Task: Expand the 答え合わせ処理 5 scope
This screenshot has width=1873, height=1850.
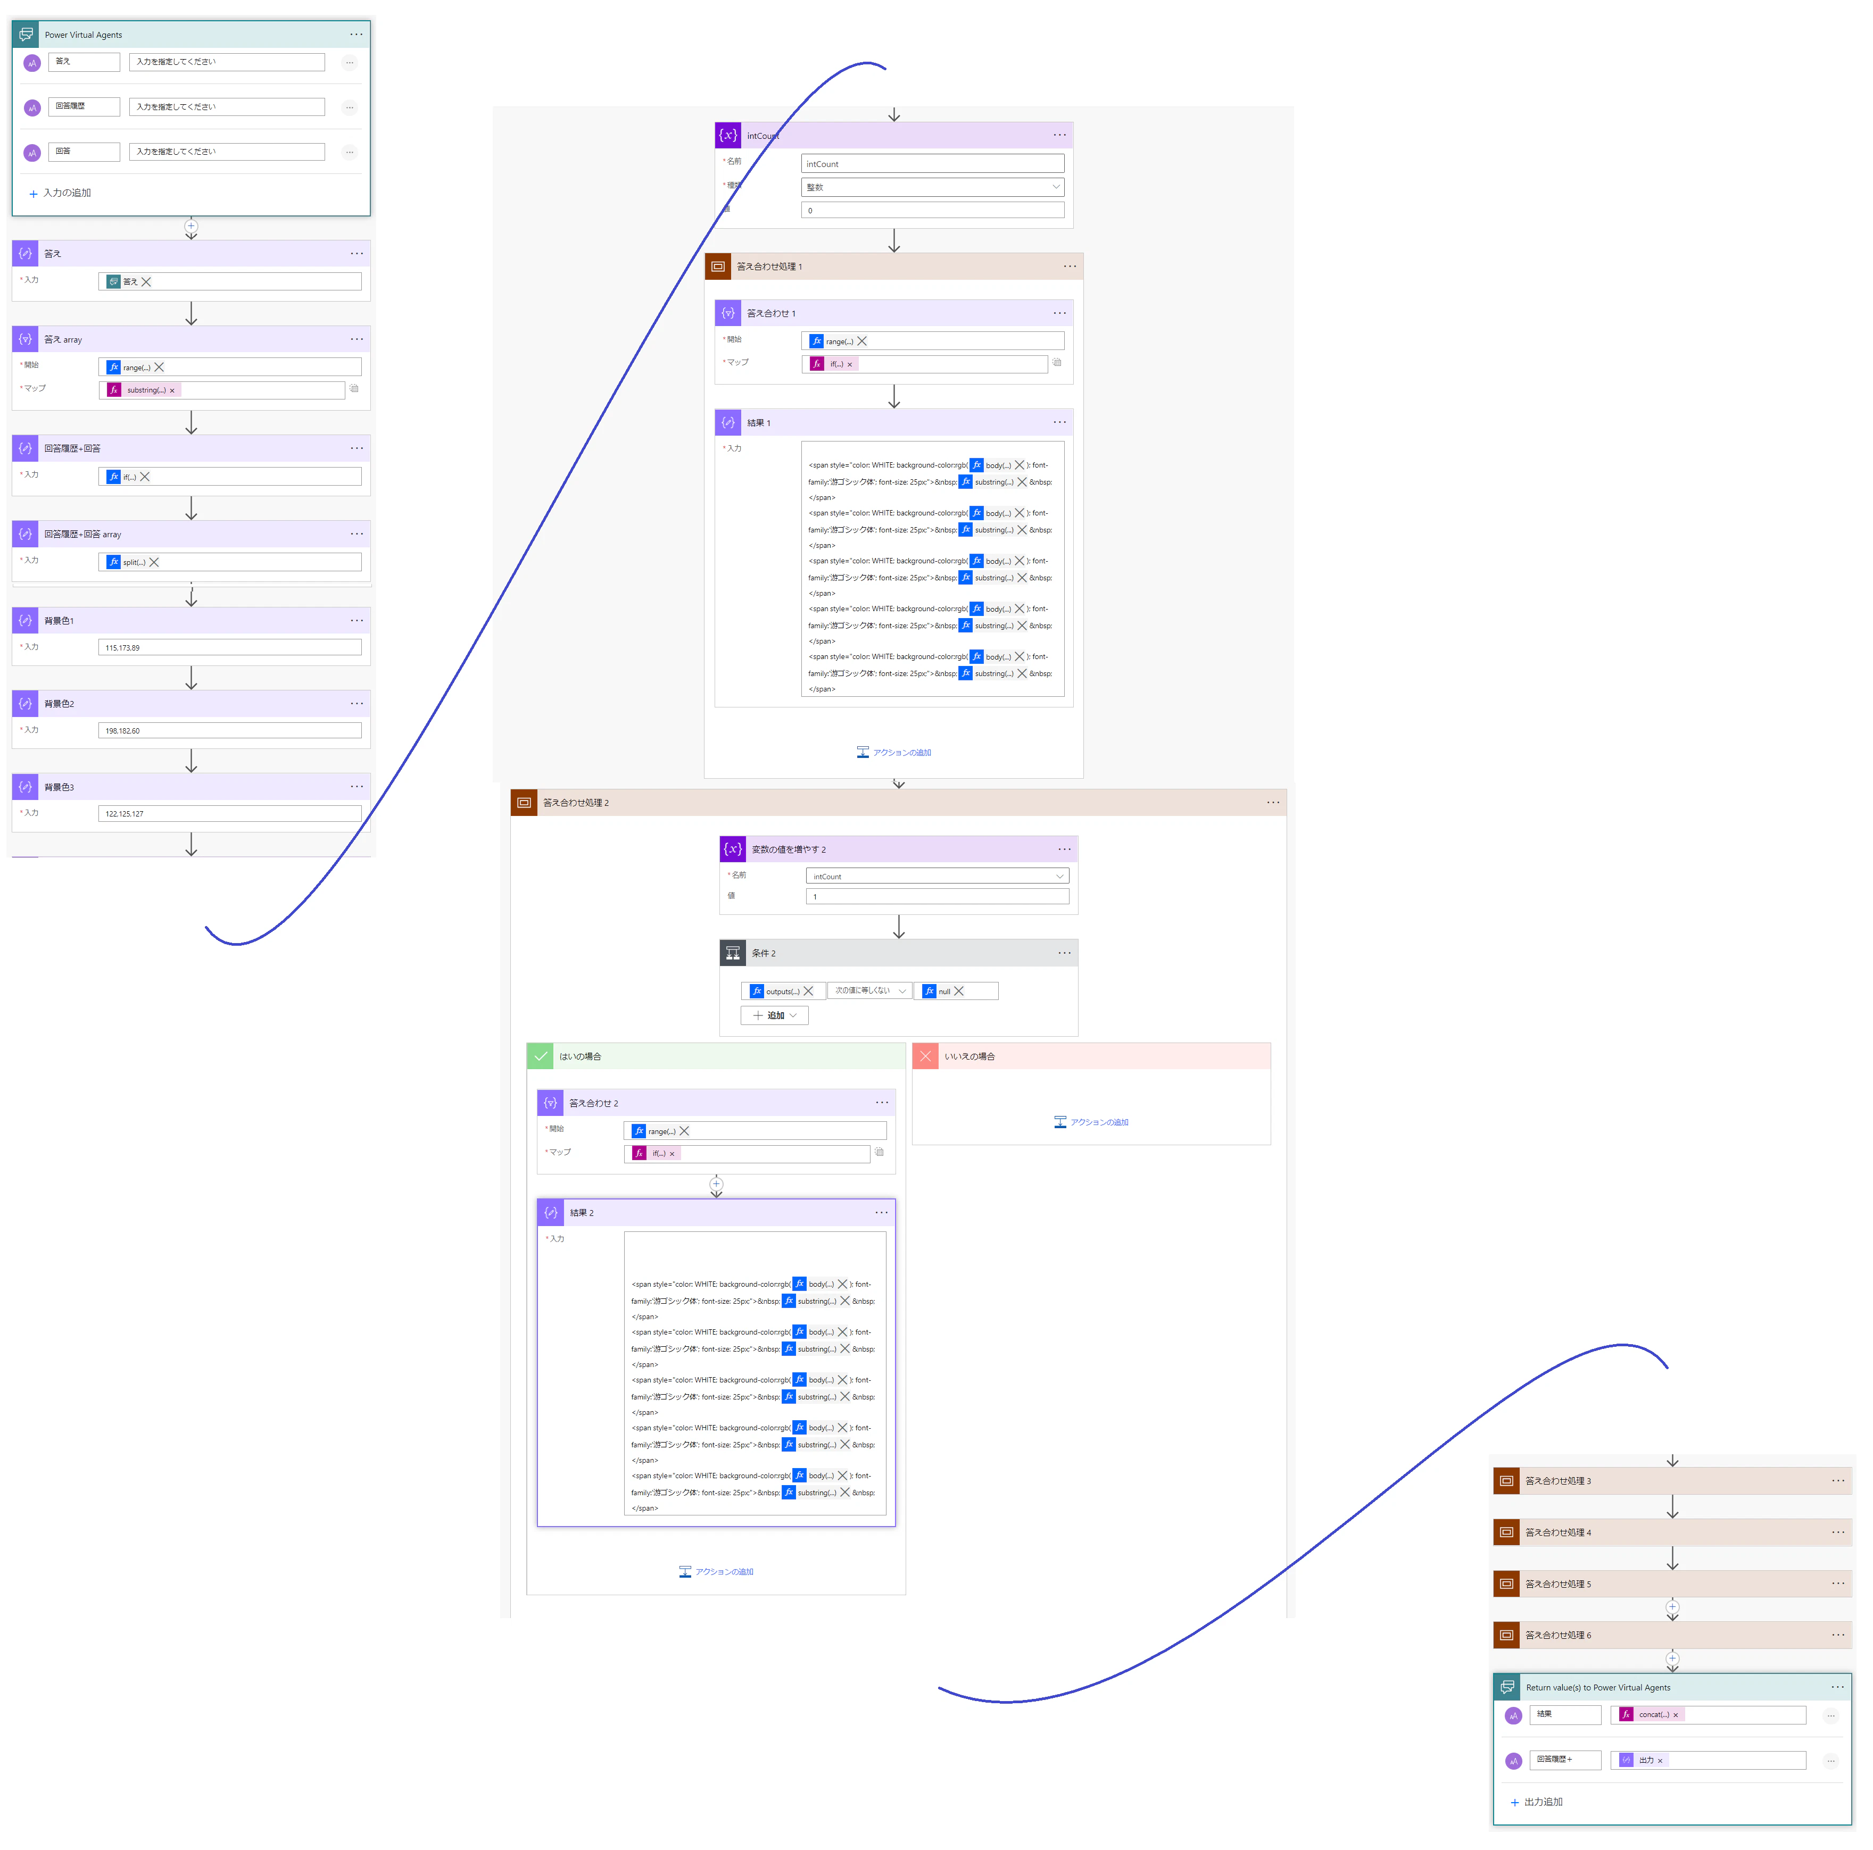Action: 1672,1584
